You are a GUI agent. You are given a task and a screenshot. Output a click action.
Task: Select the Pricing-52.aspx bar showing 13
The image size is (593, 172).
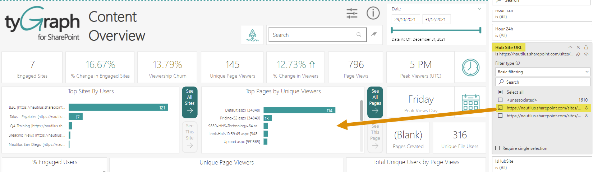267,118
